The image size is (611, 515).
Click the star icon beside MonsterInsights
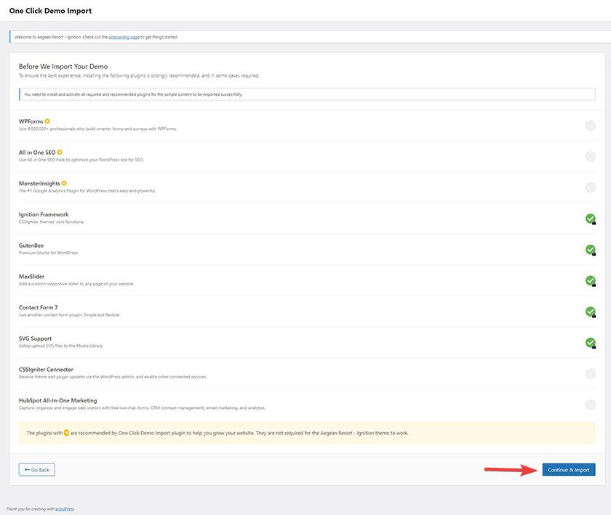coord(64,183)
